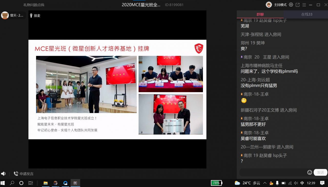
Task: Open the clock showing 12:39
Action: pyautogui.click(x=311, y=183)
